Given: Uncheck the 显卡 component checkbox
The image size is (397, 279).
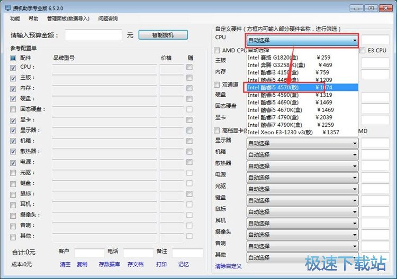Looking at the screenshot, I should [13, 120].
